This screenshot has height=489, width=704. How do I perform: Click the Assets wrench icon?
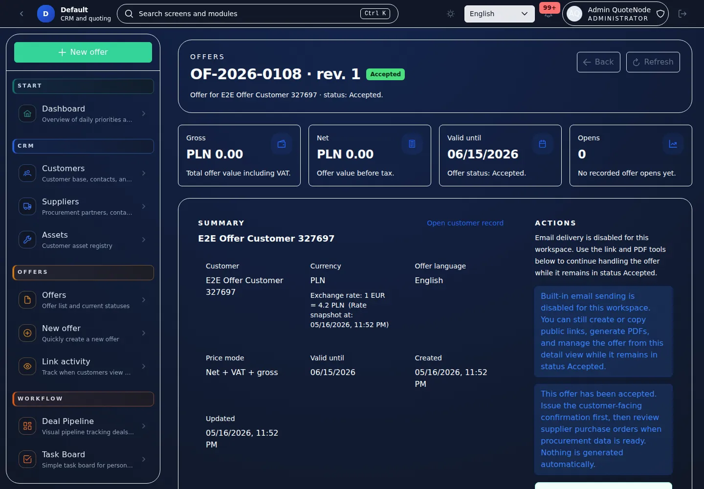[x=27, y=240]
